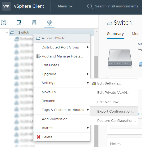Viewport: 142px width, 147px height.
Task: Open the Hosts and Clusters view icon
Action: coord(3,23)
